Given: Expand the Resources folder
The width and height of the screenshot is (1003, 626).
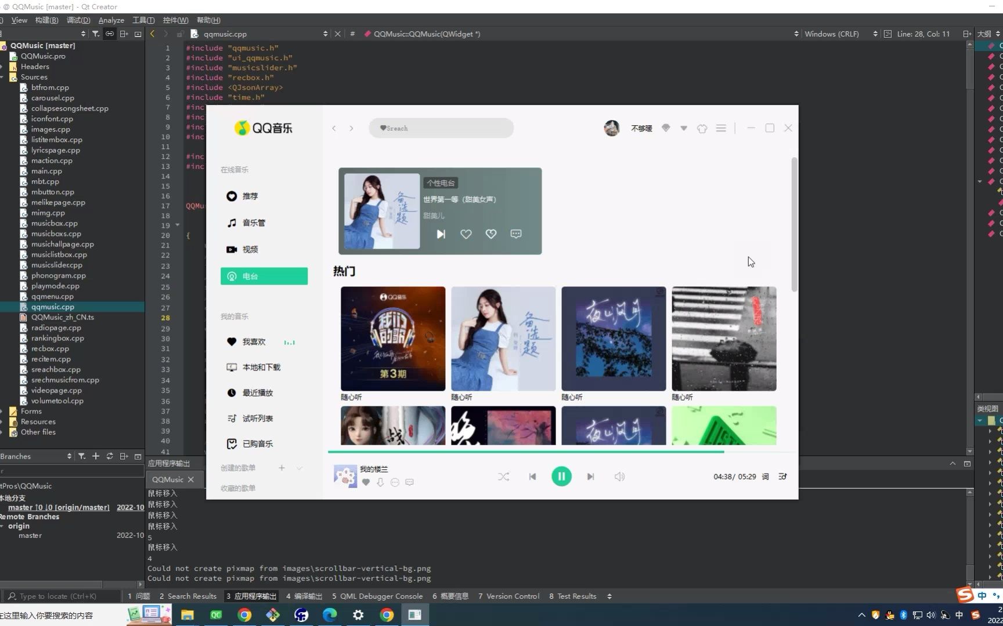Looking at the screenshot, I should 2,421.
